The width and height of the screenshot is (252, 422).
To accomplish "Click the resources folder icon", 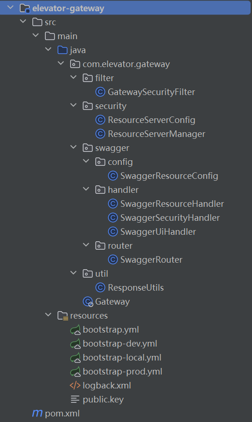I will 63,316.
